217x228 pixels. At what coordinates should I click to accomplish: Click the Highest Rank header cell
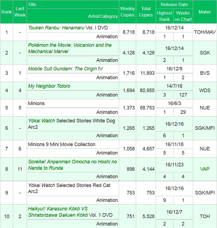click(164, 16)
